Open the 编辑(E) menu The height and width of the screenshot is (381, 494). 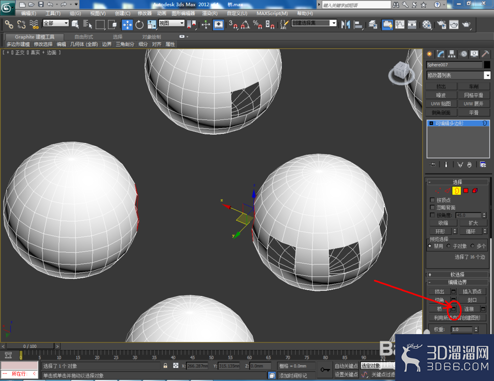click(x=28, y=13)
